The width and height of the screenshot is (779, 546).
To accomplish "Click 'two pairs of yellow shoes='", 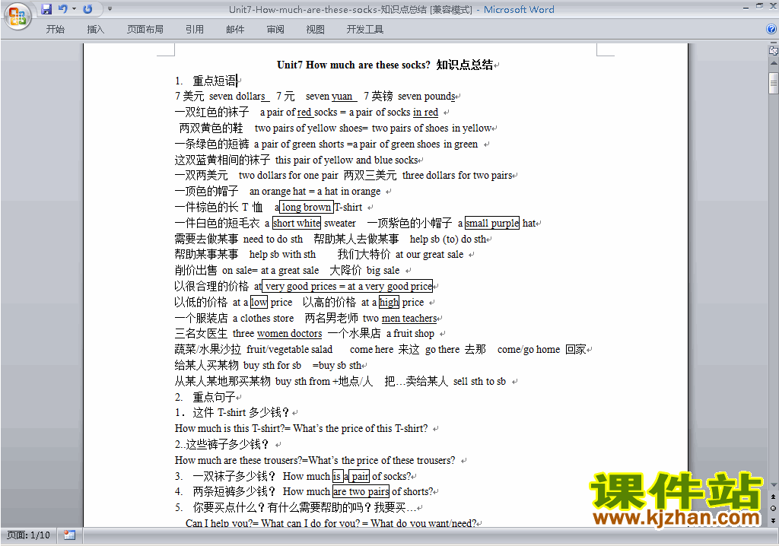I will tap(311, 129).
